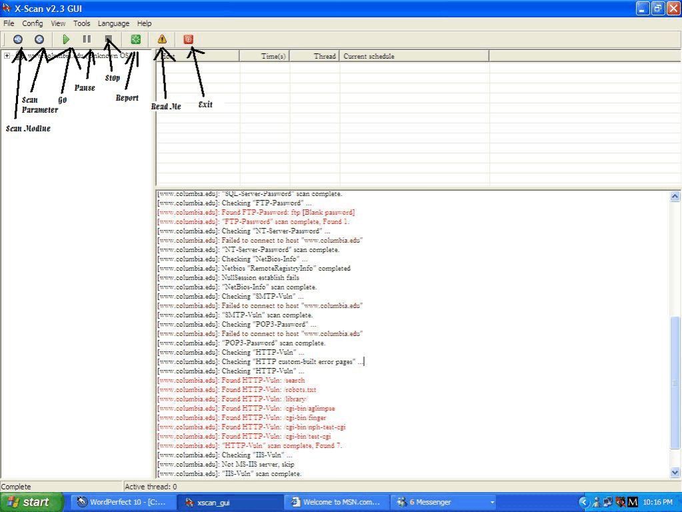The width and height of the screenshot is (682, 512).
Task: Open the Tools menu
Action: click(82, 23)
